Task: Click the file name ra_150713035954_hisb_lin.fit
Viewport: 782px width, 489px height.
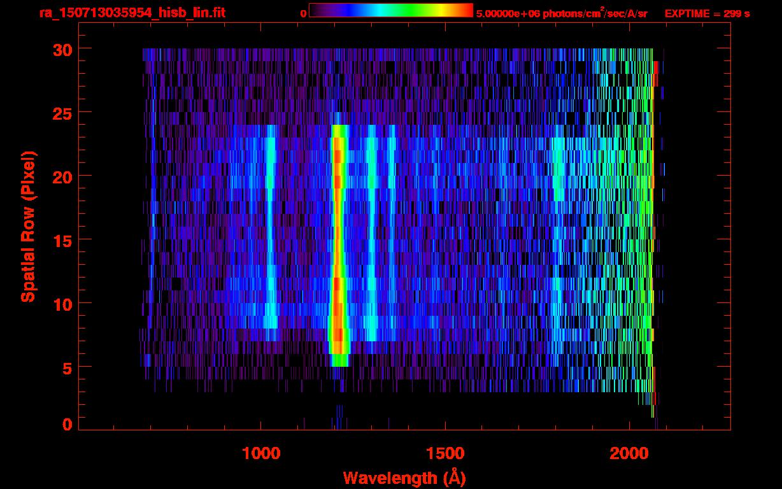Action: point(132,13)
